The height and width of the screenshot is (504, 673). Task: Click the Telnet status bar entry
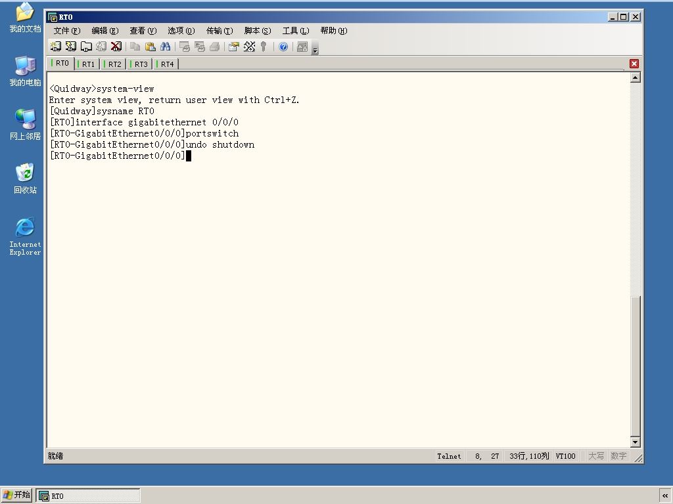(x=449, y=457)
